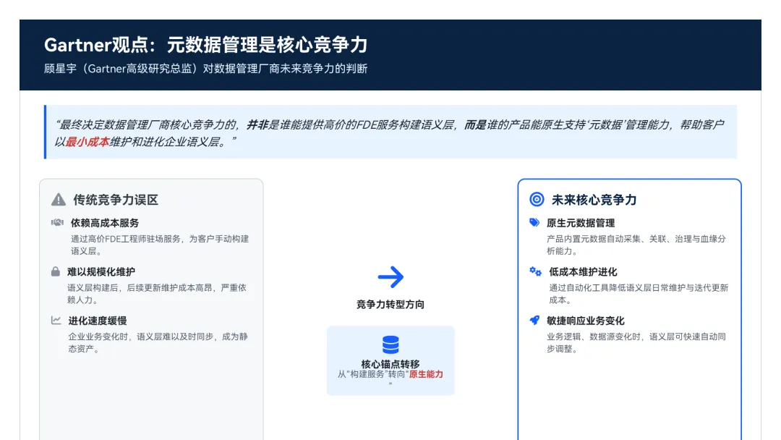
Task: Select the title Gartner观点：元数据管理是核心竞争力
Action: click(205, 45)
